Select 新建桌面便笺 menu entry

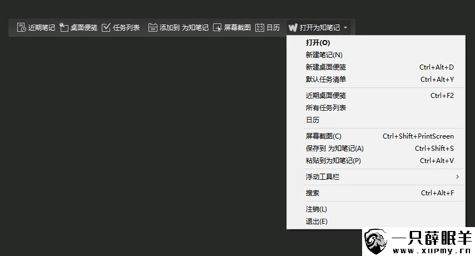click(376, 67)
